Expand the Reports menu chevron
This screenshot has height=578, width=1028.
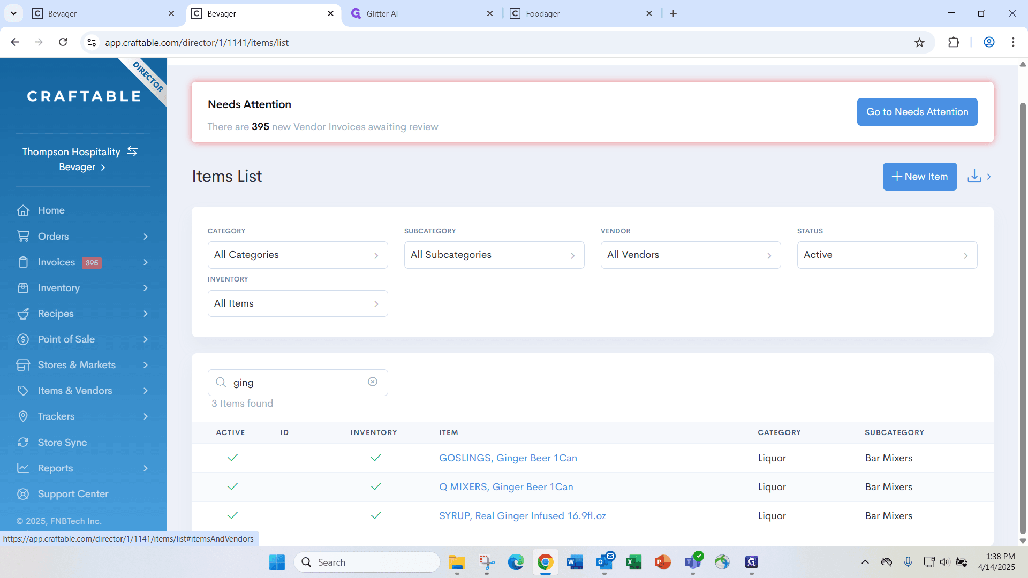[x=146, y=468]
